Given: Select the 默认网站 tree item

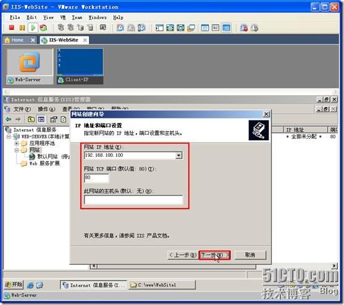Looking at the screenshot, I should pos(49,157).
